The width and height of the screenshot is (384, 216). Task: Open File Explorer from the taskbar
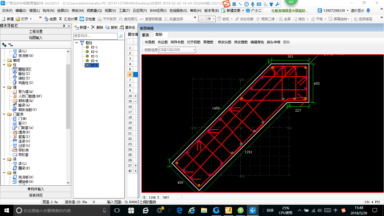(204, 210)
